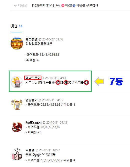Screen dimensions: 130x167
Task: Open 대박가쯔아 slot machine avatar
Action: click(17, 82)
